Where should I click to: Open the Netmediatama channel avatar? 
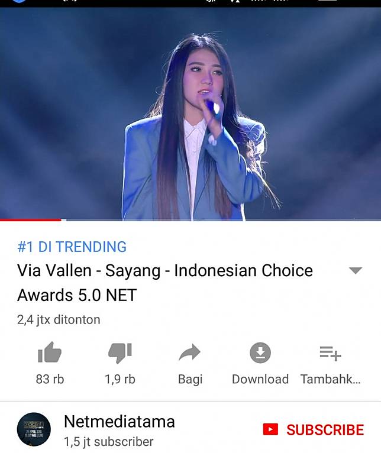pos(34,429)
